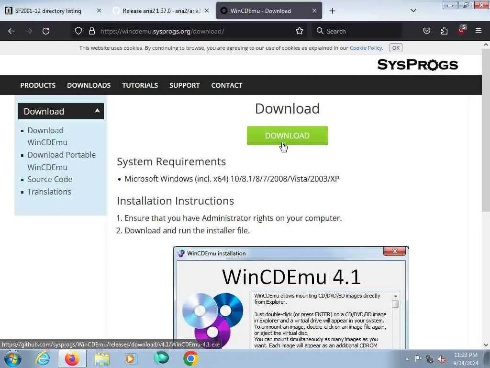Click the SysProgs logo

(x=417, y=65)
